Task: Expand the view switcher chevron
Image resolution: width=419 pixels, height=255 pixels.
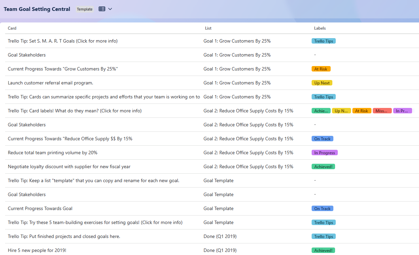Action: pyautogui.click(x=109, y=9)
